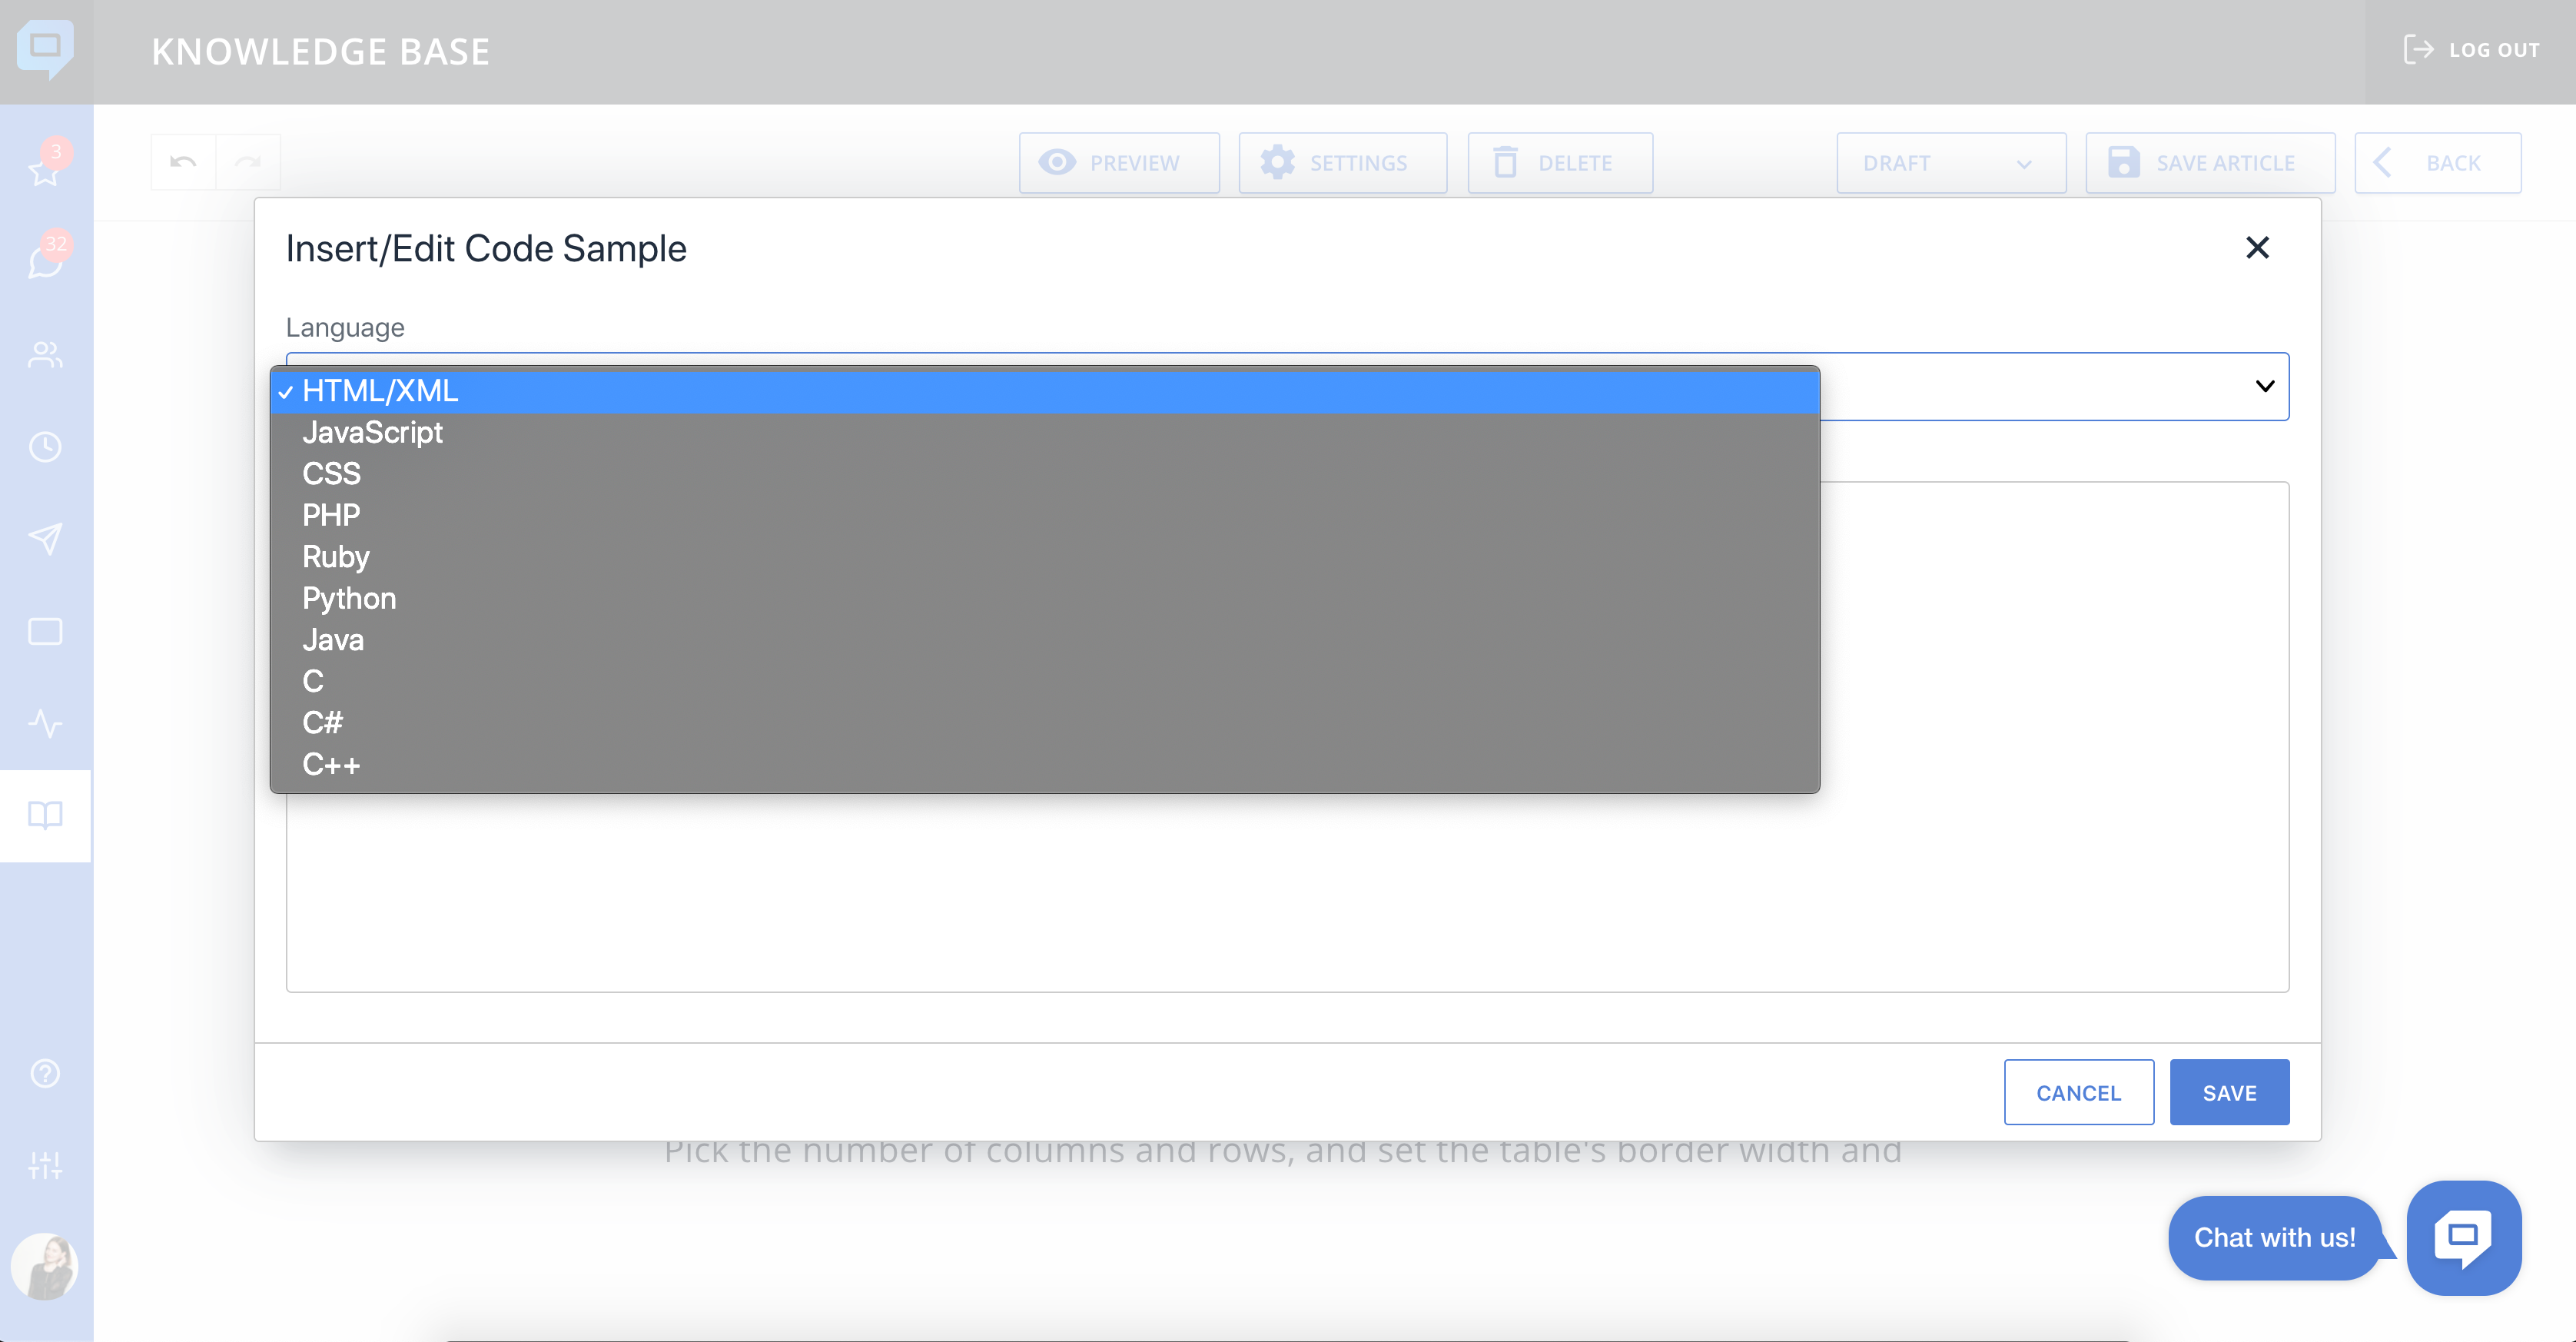Select C language option
Image resolution: width=2576 pixels, height=1342 pixels.
click(x=1044, y=681)
